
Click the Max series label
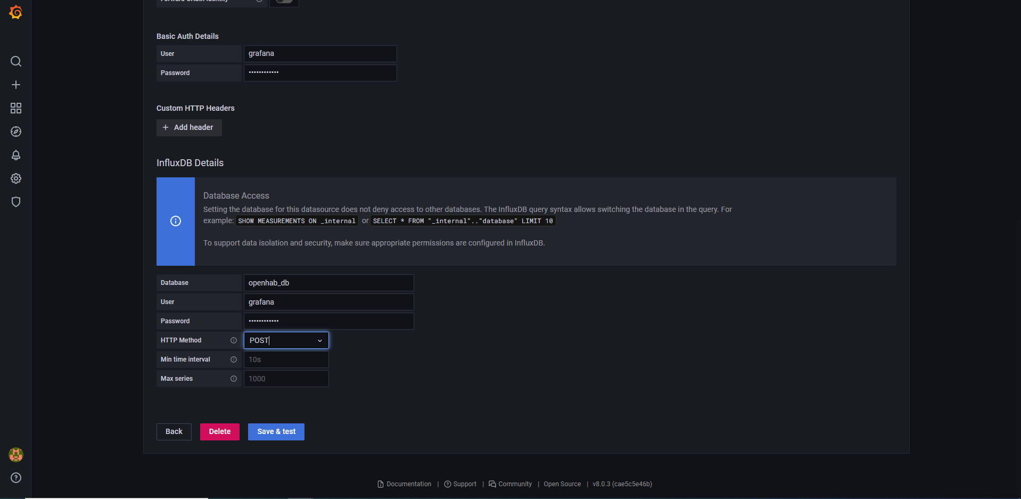click(177, 379)
